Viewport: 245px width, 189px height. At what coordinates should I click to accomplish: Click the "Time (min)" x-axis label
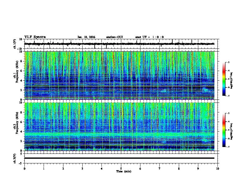pos(124,171)
